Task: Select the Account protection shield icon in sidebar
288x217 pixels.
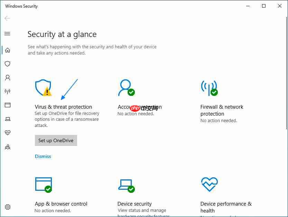Action: [x=8, y=78]
